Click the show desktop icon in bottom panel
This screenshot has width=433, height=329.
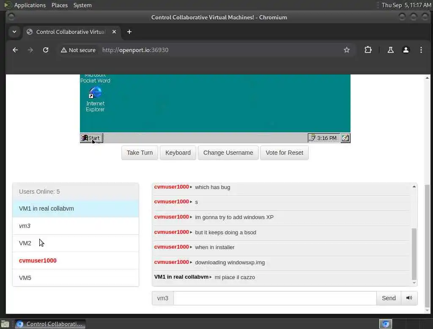pos(5,324)
